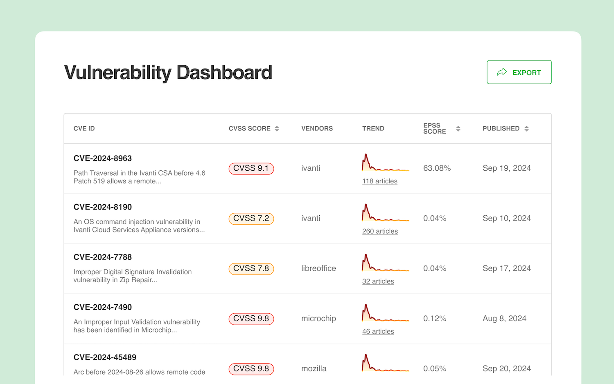
Task: Click the libreoffice vendor
Action: click(x=318, y=268)
